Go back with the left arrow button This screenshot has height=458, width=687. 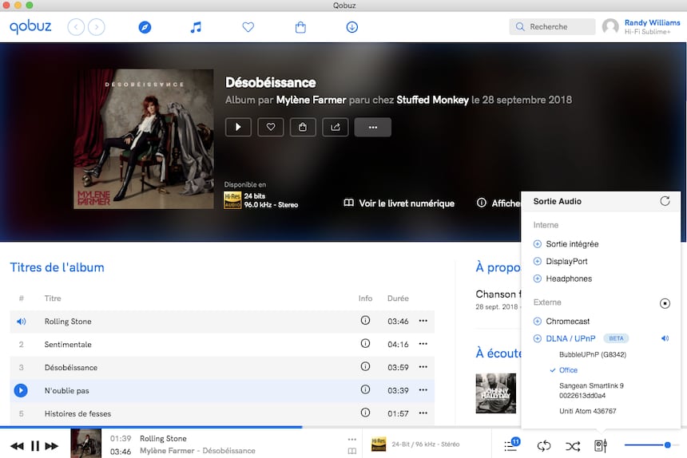tap(76, 27)
